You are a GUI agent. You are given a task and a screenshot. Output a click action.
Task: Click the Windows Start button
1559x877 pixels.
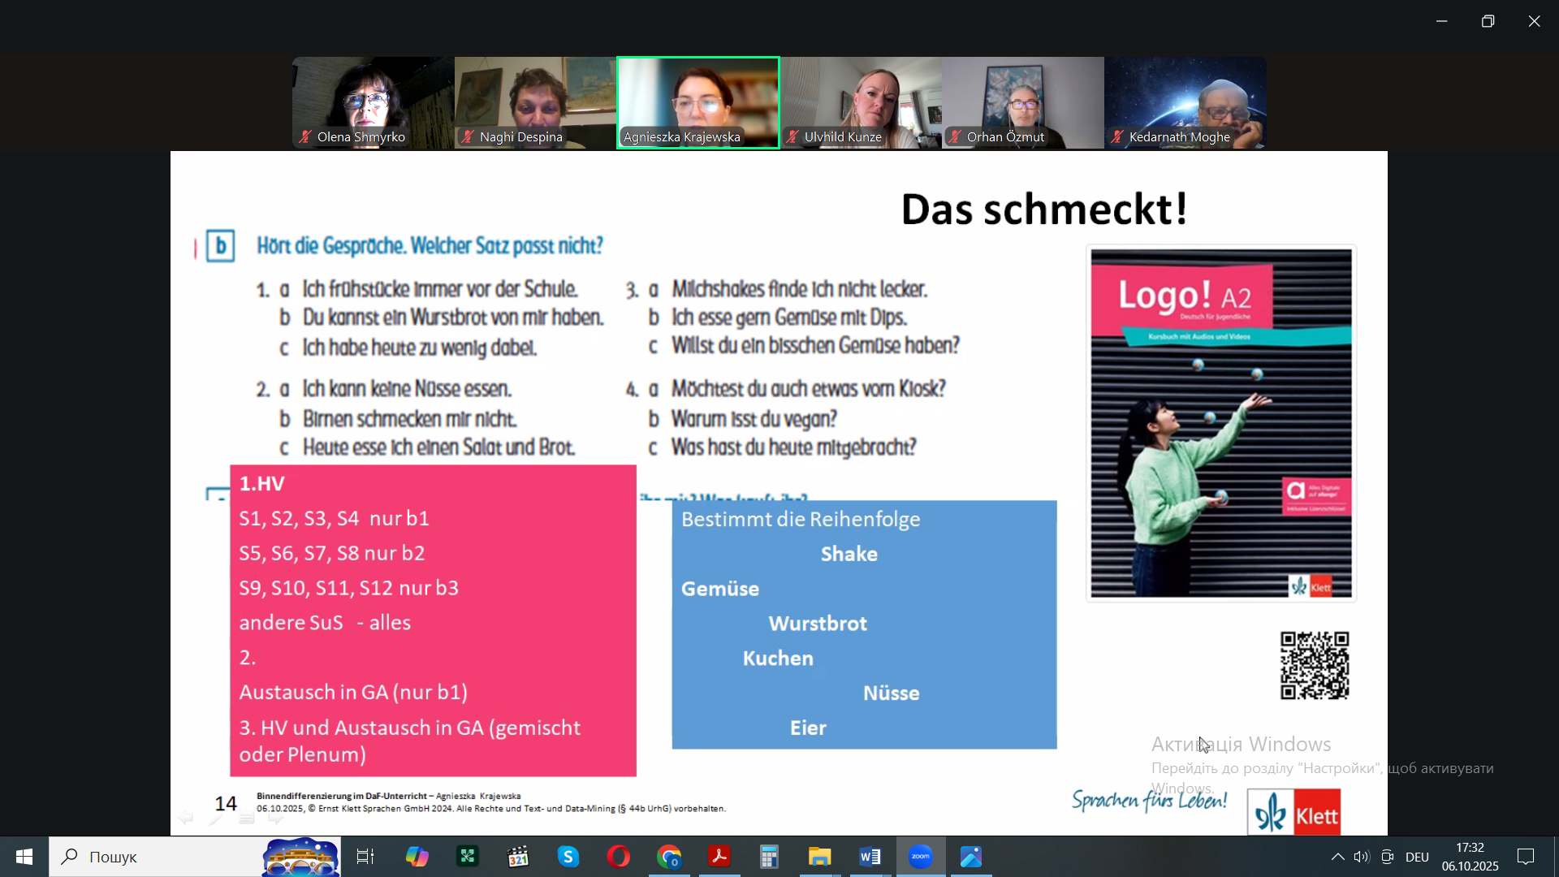(x=24, y=857)
